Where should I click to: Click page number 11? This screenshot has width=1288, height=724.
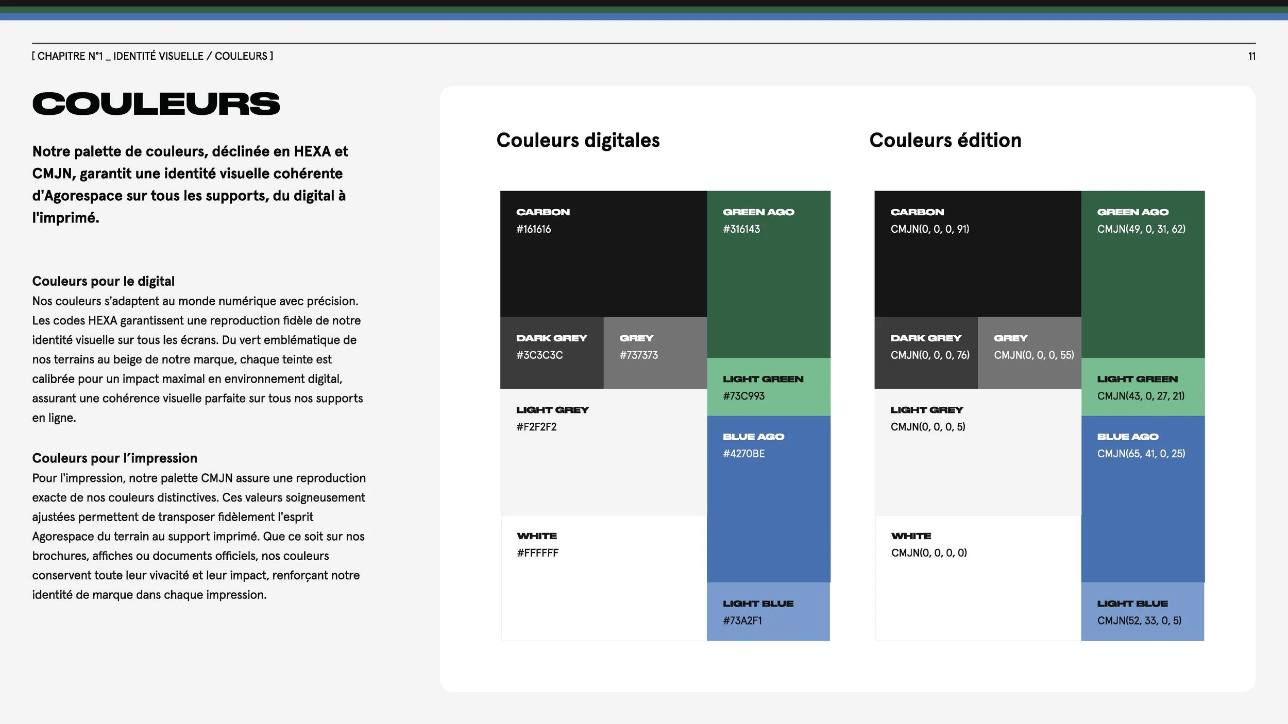click(1251, 56)
